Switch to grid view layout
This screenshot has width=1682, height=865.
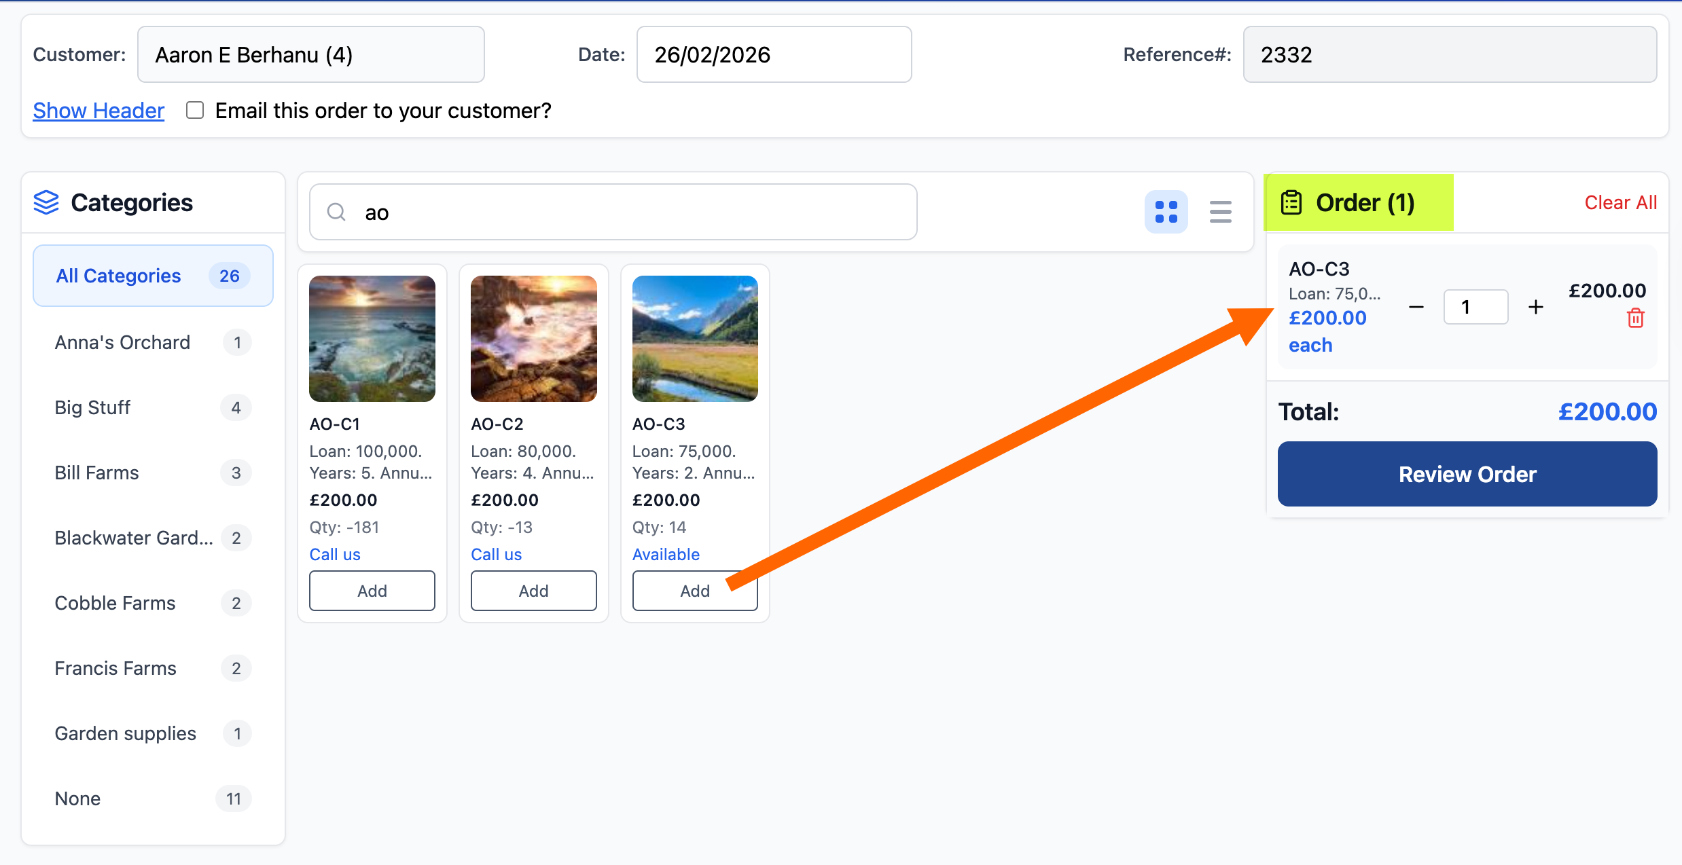coord(1166,212)
